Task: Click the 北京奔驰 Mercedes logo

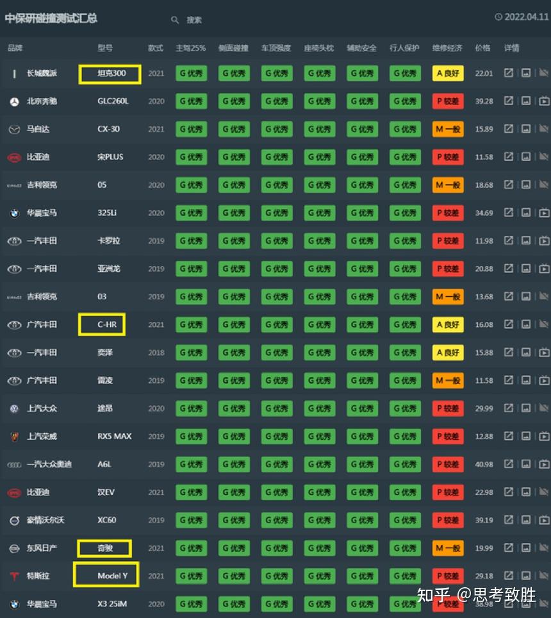Action: pyautogui.click(x=15, y=102)
